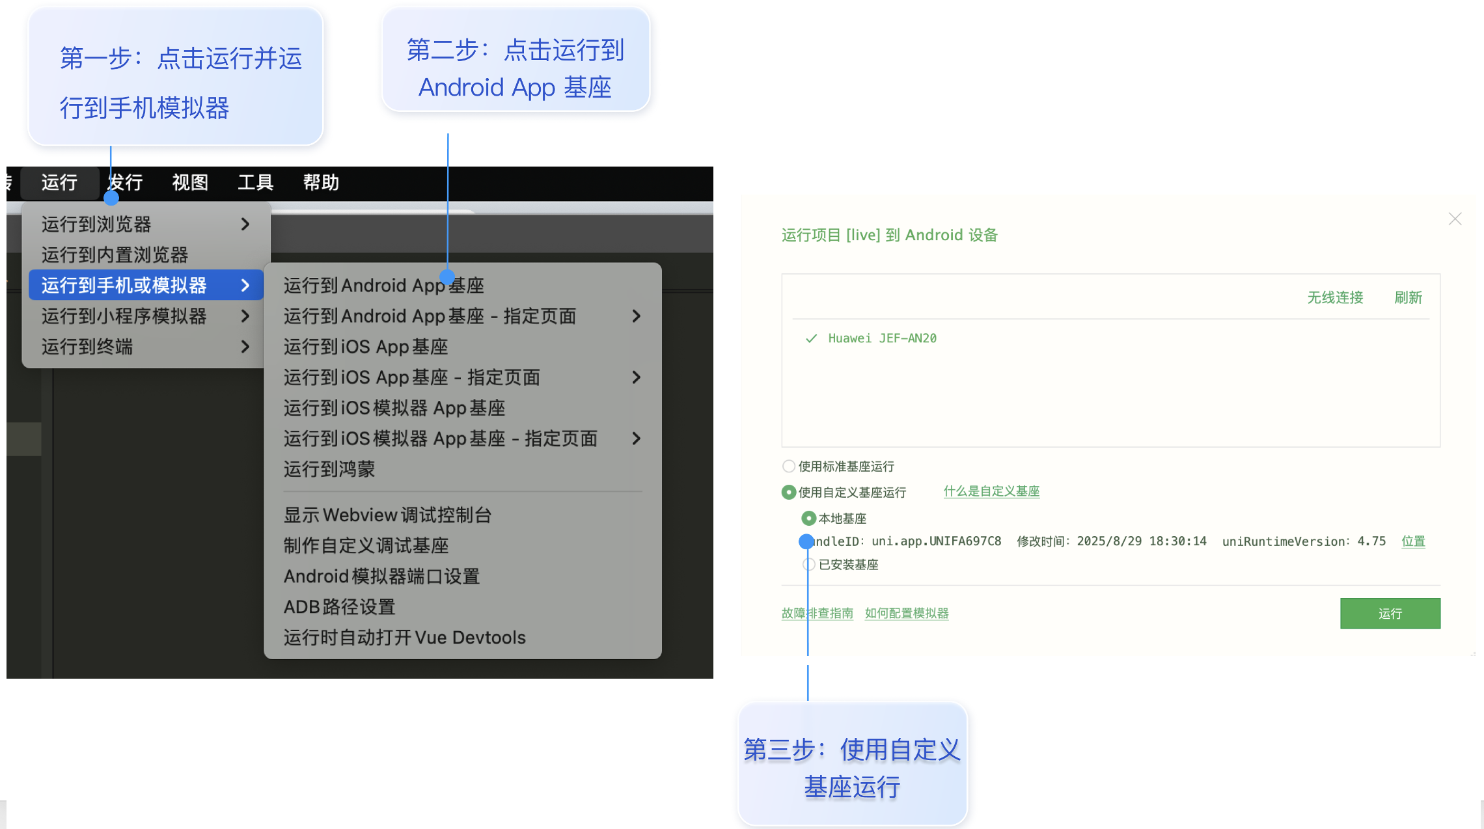The width and height of the screenshot is (1484, 829).
Task: Click ADB路径设置 menu item
Action: pos(339,607)
